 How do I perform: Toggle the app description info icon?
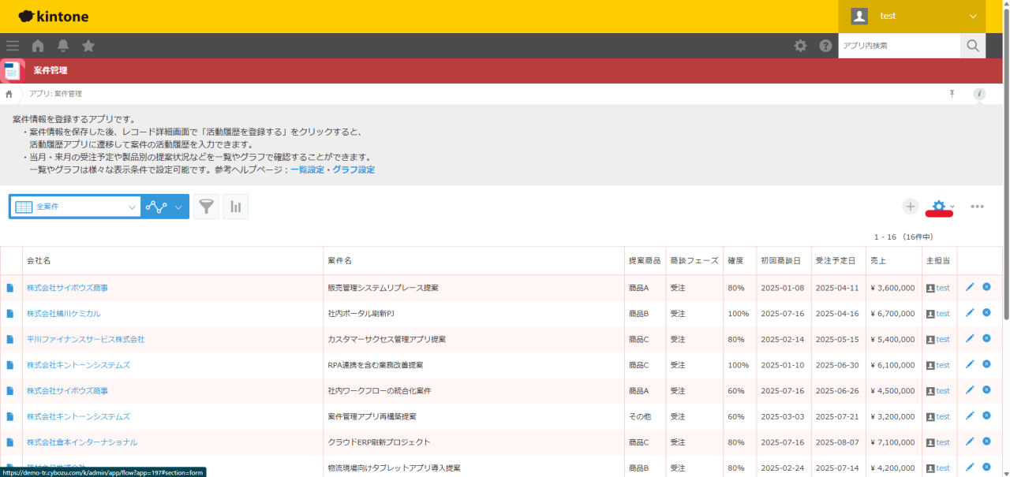[979, 94]
